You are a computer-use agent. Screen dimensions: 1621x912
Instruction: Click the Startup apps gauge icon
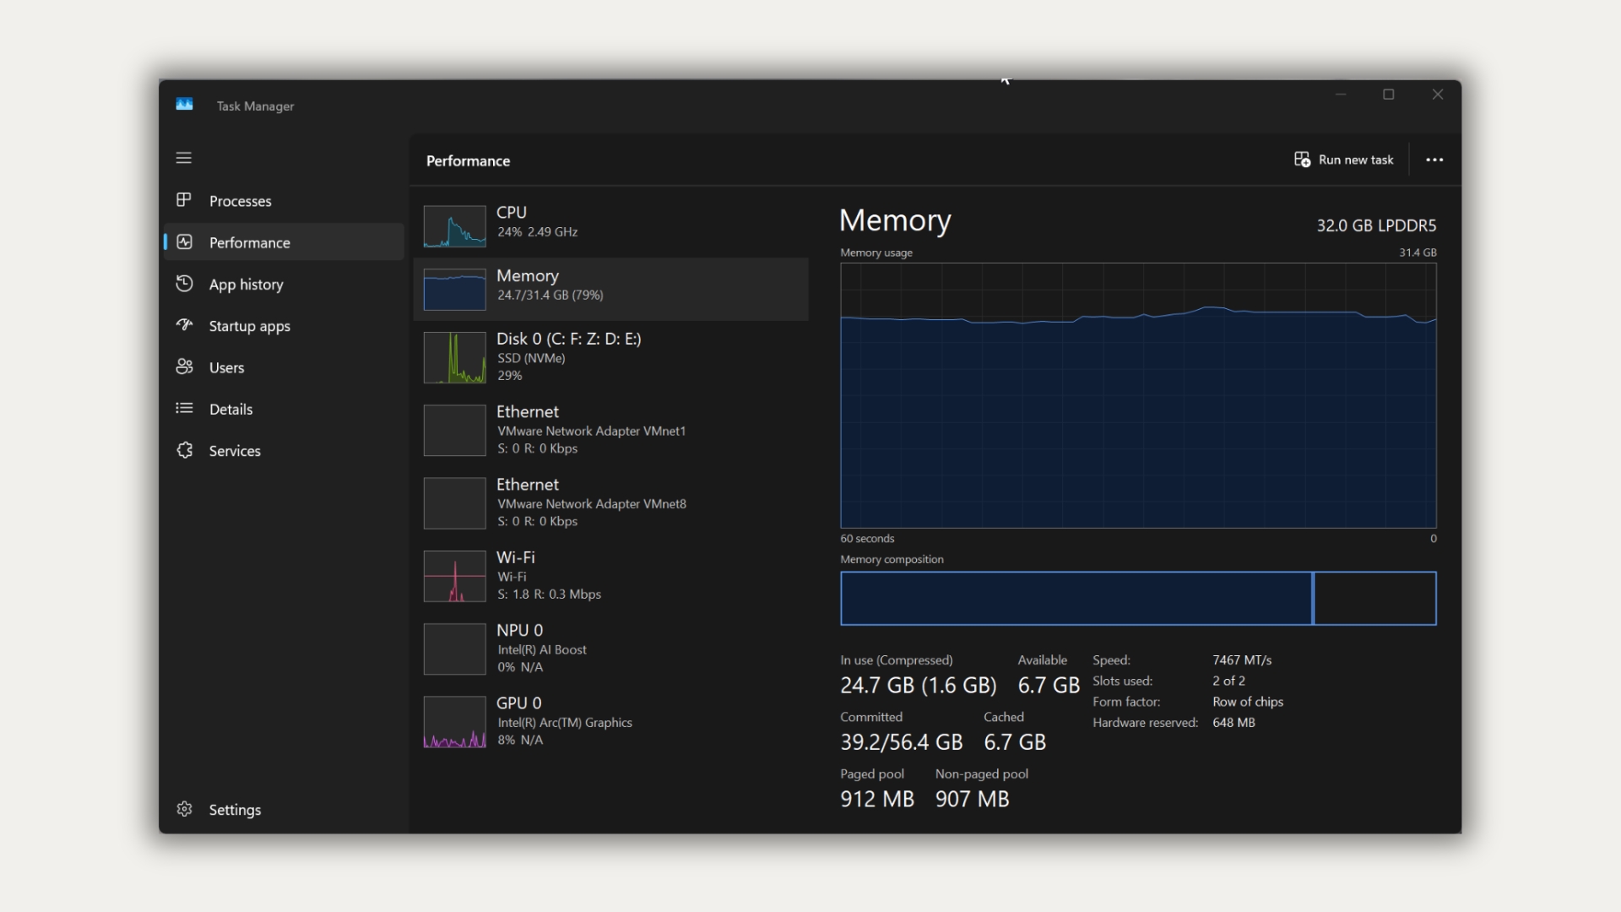point(184,325)
